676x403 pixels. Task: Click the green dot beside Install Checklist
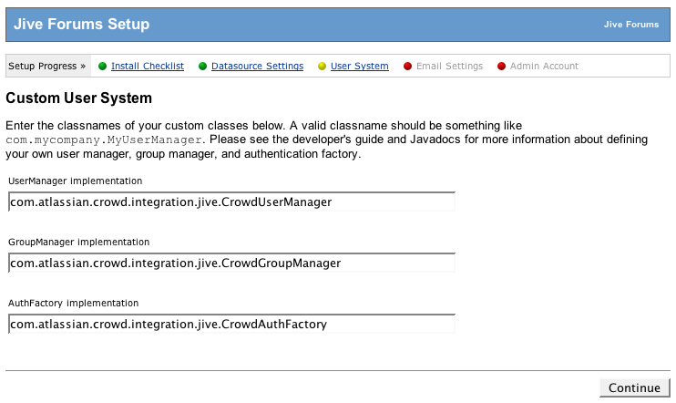tap(103, 67)
